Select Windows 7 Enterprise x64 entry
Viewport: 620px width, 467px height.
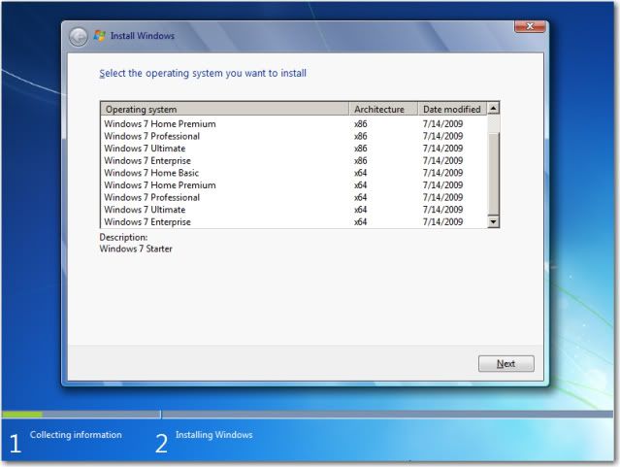(x=294, y=222)
